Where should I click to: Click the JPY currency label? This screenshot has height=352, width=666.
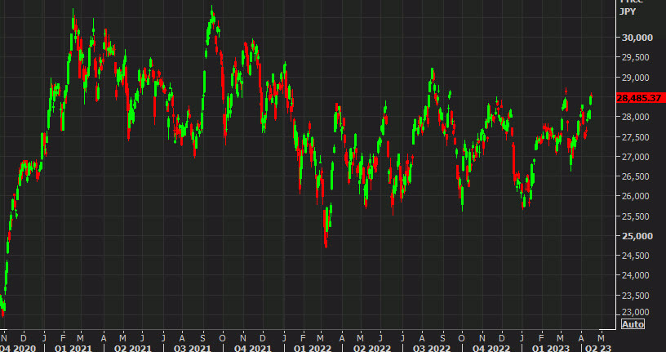click(628, 11)
